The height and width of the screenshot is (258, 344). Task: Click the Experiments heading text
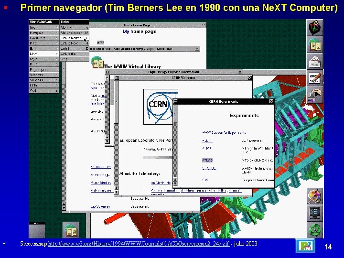[244, 116]
